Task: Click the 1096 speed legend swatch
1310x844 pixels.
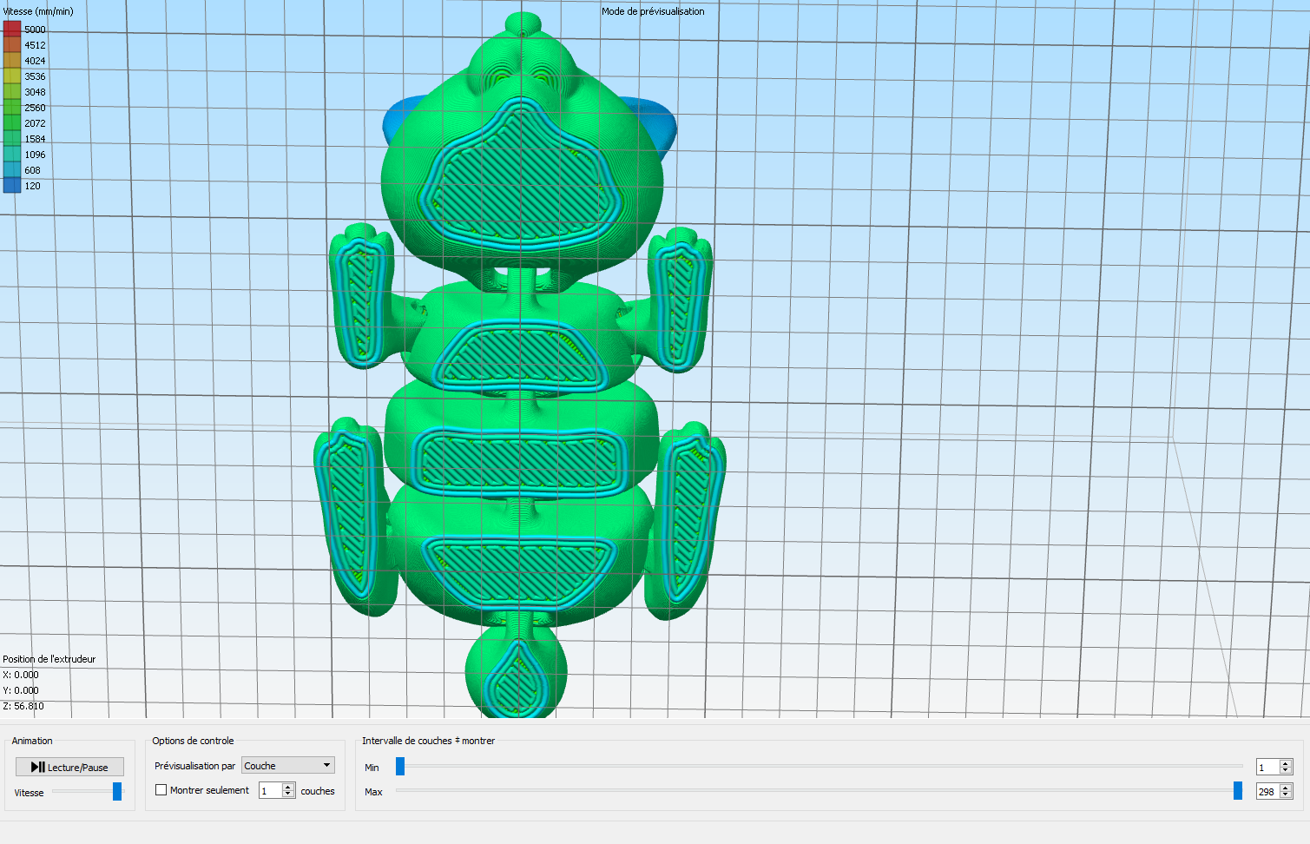Action: (12, 154)
